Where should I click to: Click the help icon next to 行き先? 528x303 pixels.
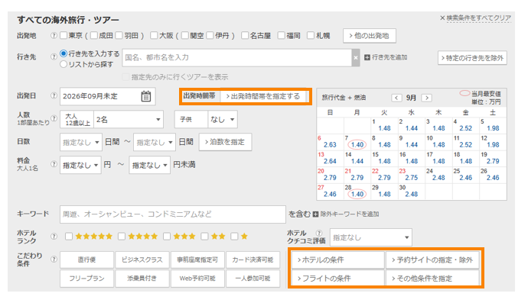tap(54, 56)
